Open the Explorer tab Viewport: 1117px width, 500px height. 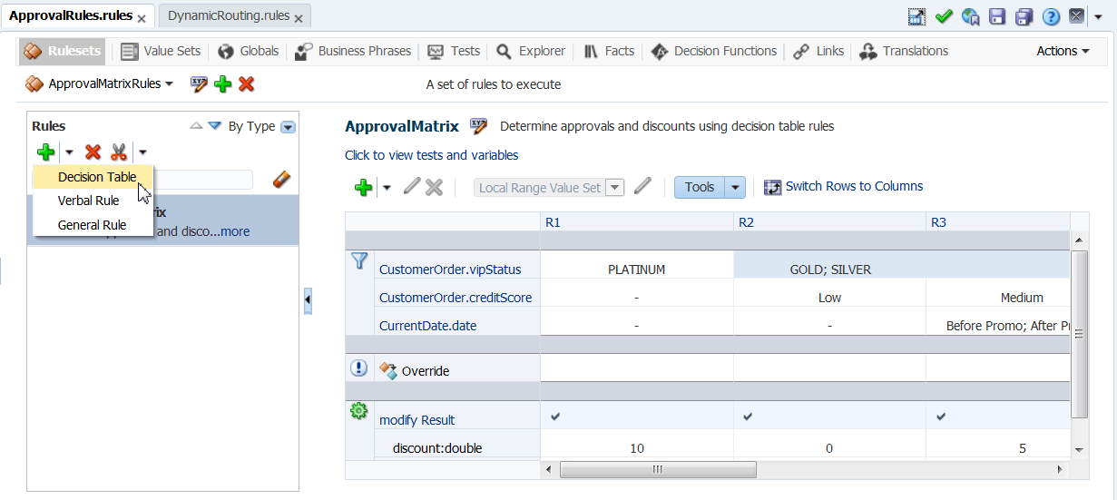pos(531,51)
